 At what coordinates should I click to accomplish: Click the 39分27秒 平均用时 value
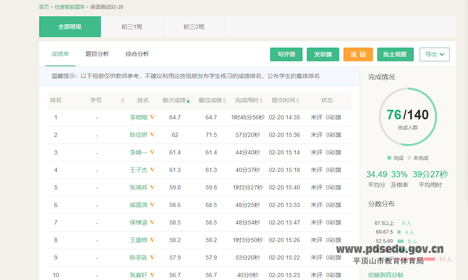tap(430, 174)
